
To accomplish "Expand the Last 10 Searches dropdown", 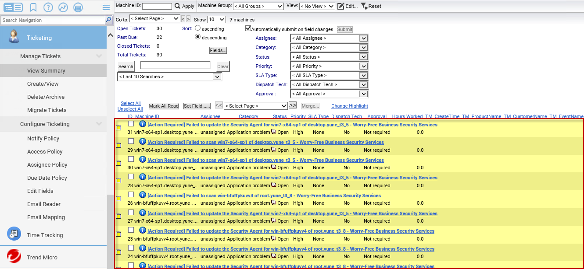I will pos(169,77).
